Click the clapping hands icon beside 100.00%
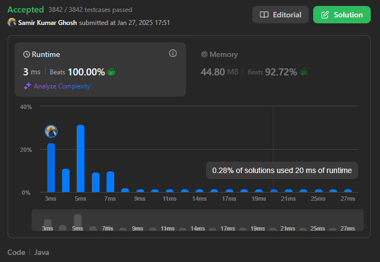The width and height of the screenshot is (380, 262). pos(111,72)
